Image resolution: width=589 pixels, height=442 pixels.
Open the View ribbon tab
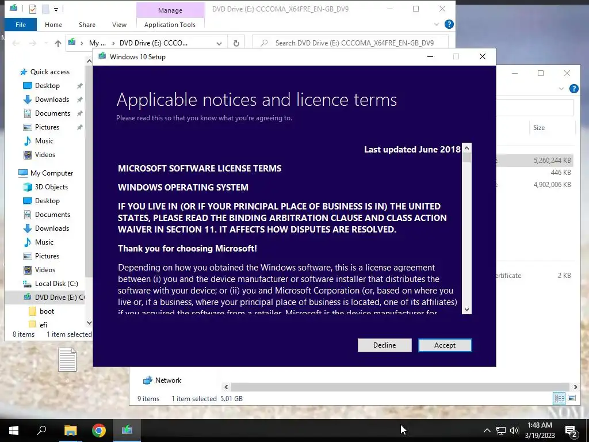point(119,24)
